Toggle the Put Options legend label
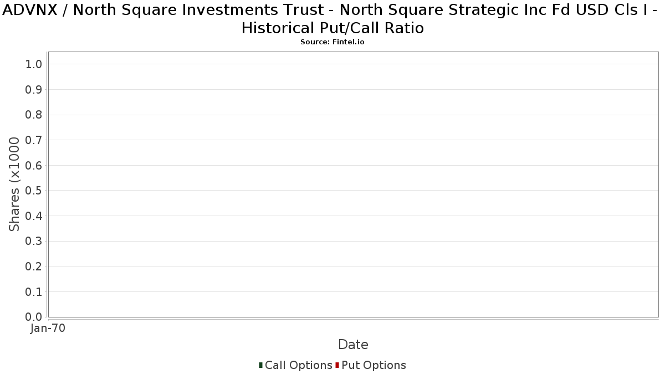This screenshot has height=374, width=665. (x=374, y=365)
